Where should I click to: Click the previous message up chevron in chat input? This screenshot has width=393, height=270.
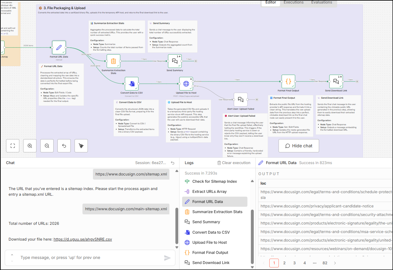(x=12, y=255)
